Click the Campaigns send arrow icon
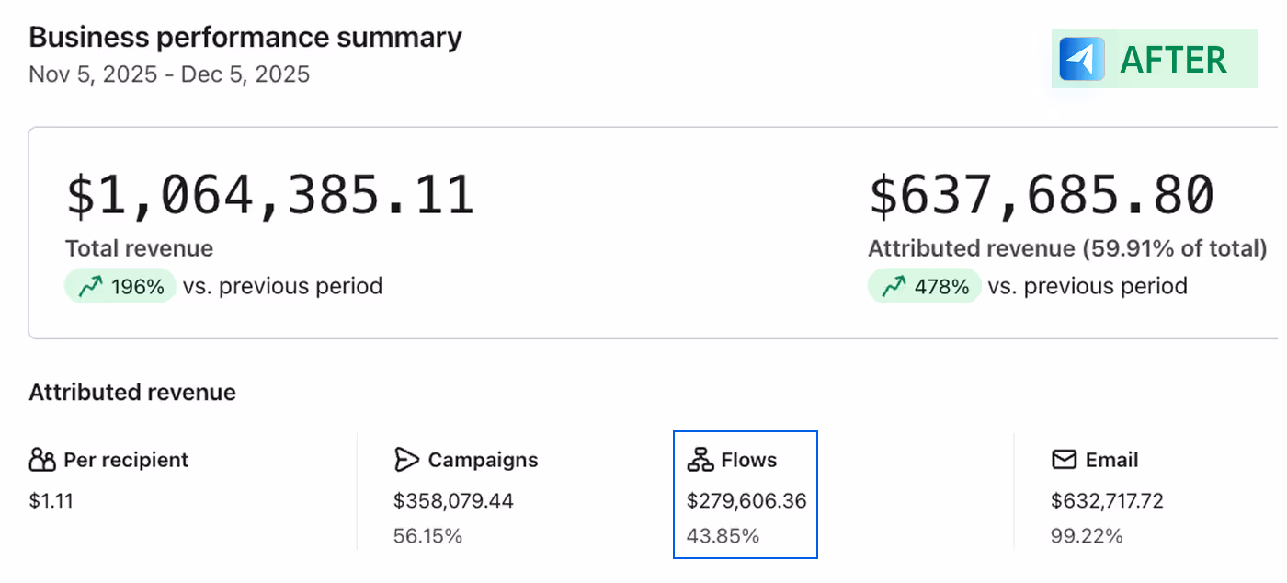Image resolution: width=1287 pixels, height=583 pixels. (405, 460)
